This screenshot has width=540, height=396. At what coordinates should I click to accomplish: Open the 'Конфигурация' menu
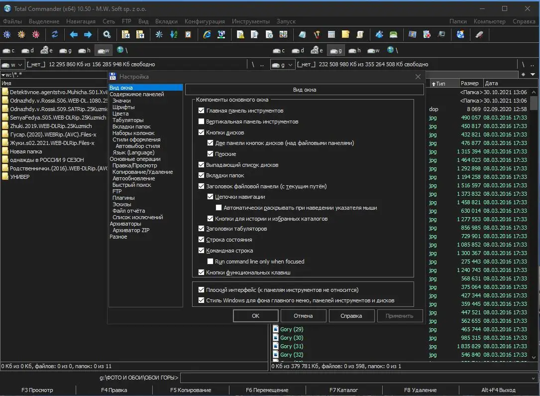[205, 21]
